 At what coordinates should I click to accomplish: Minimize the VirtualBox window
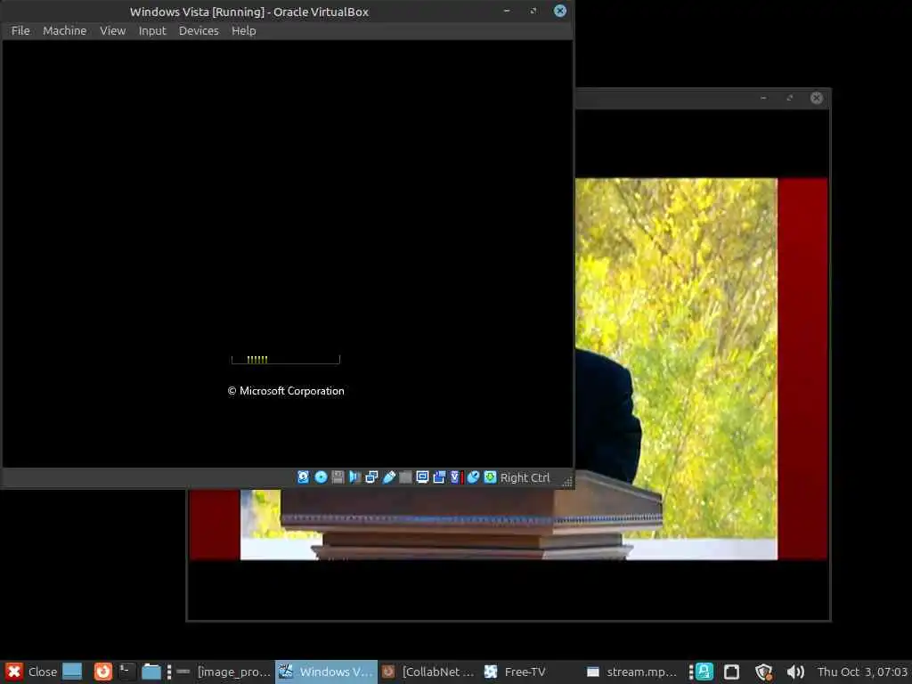[x=507, y=11]
